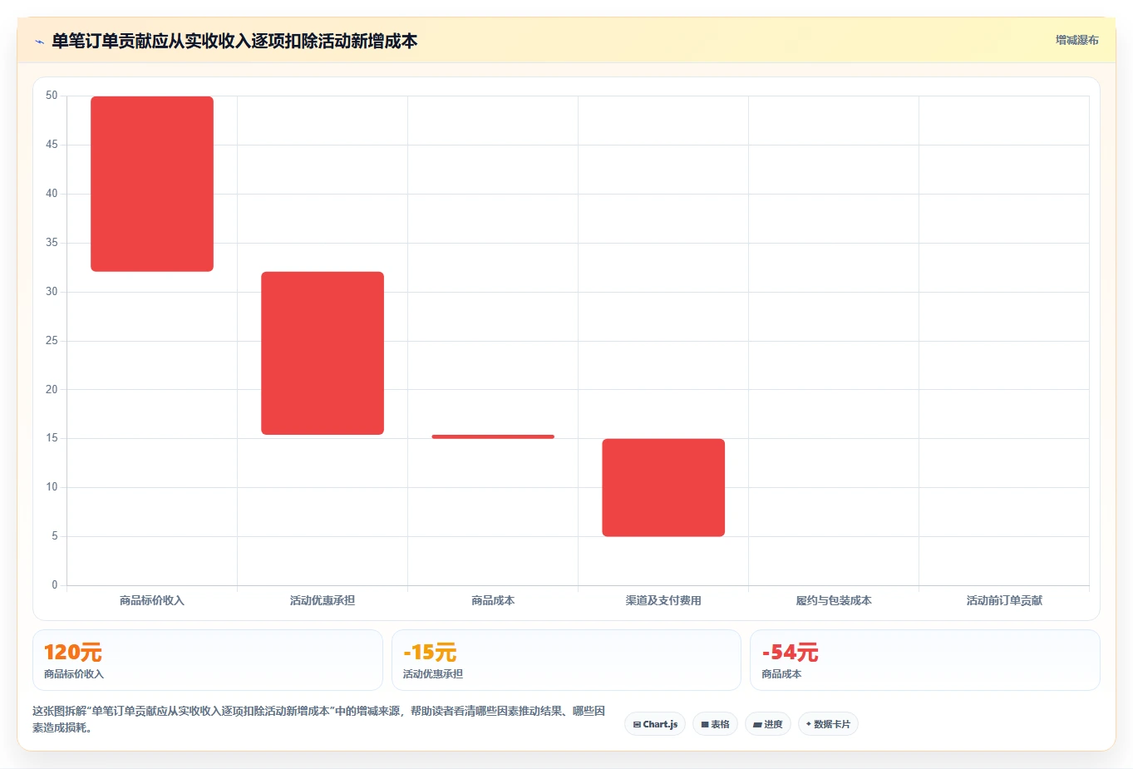Click the description paragraph starting with 这张图拆解
Viewport: 1133px width, 769px height.
[319, 719]
